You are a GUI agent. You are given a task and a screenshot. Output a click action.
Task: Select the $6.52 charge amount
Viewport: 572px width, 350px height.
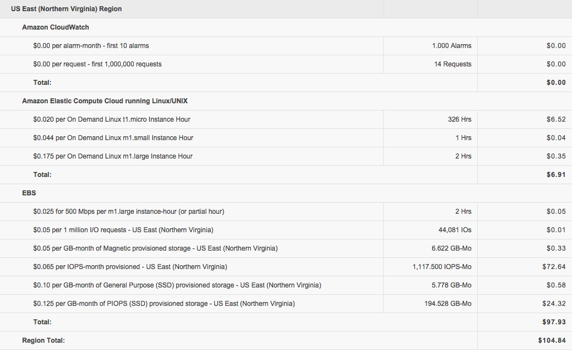tap(556, 119)
